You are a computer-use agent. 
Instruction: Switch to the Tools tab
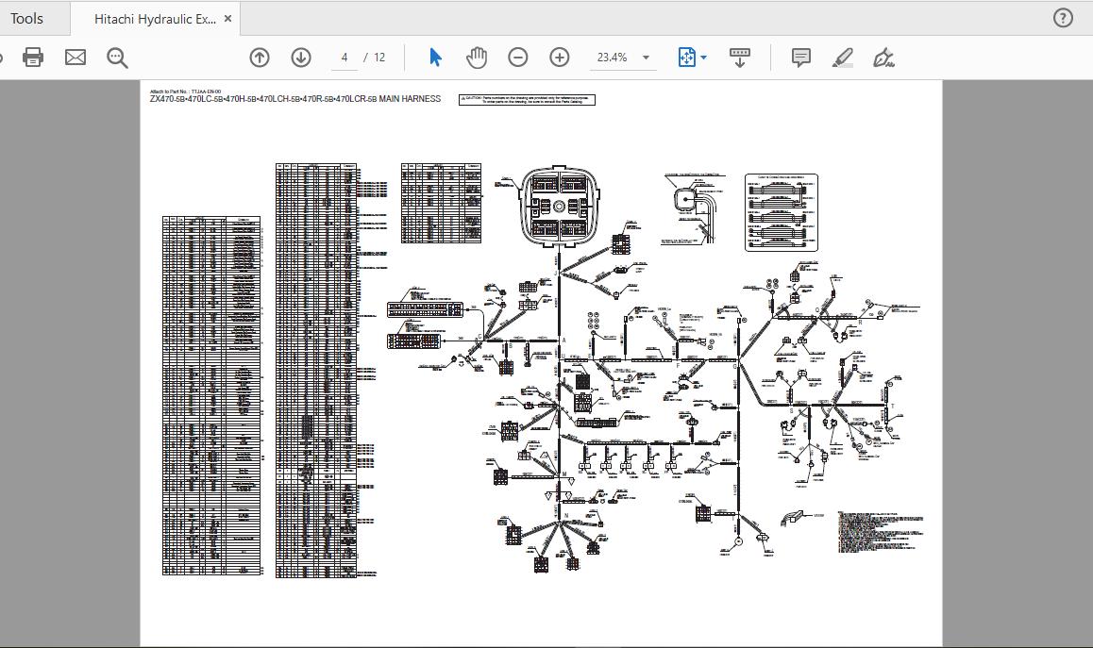(x=26, y=19)
